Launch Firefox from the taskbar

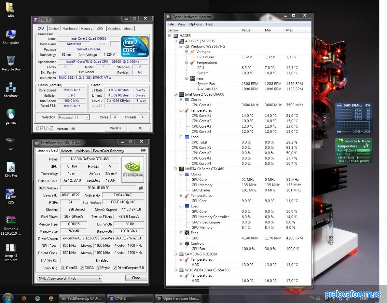coord(24,298)
